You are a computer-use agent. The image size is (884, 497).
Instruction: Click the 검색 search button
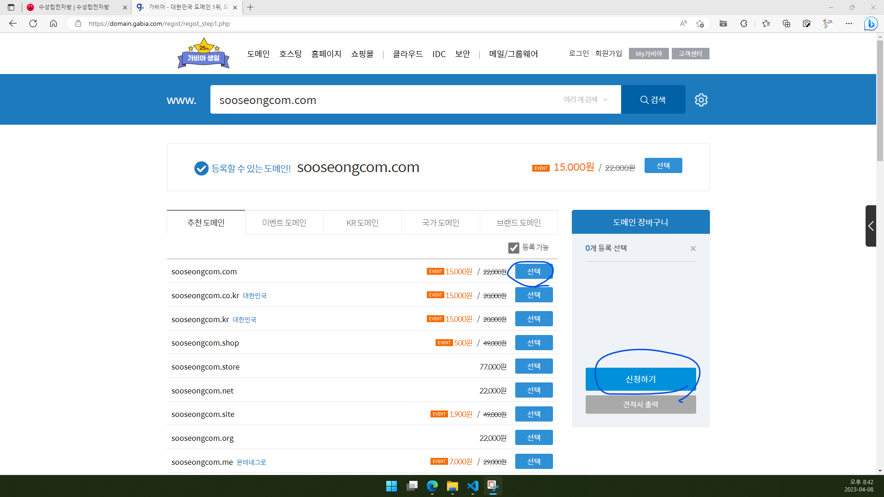tap(653, 99)
